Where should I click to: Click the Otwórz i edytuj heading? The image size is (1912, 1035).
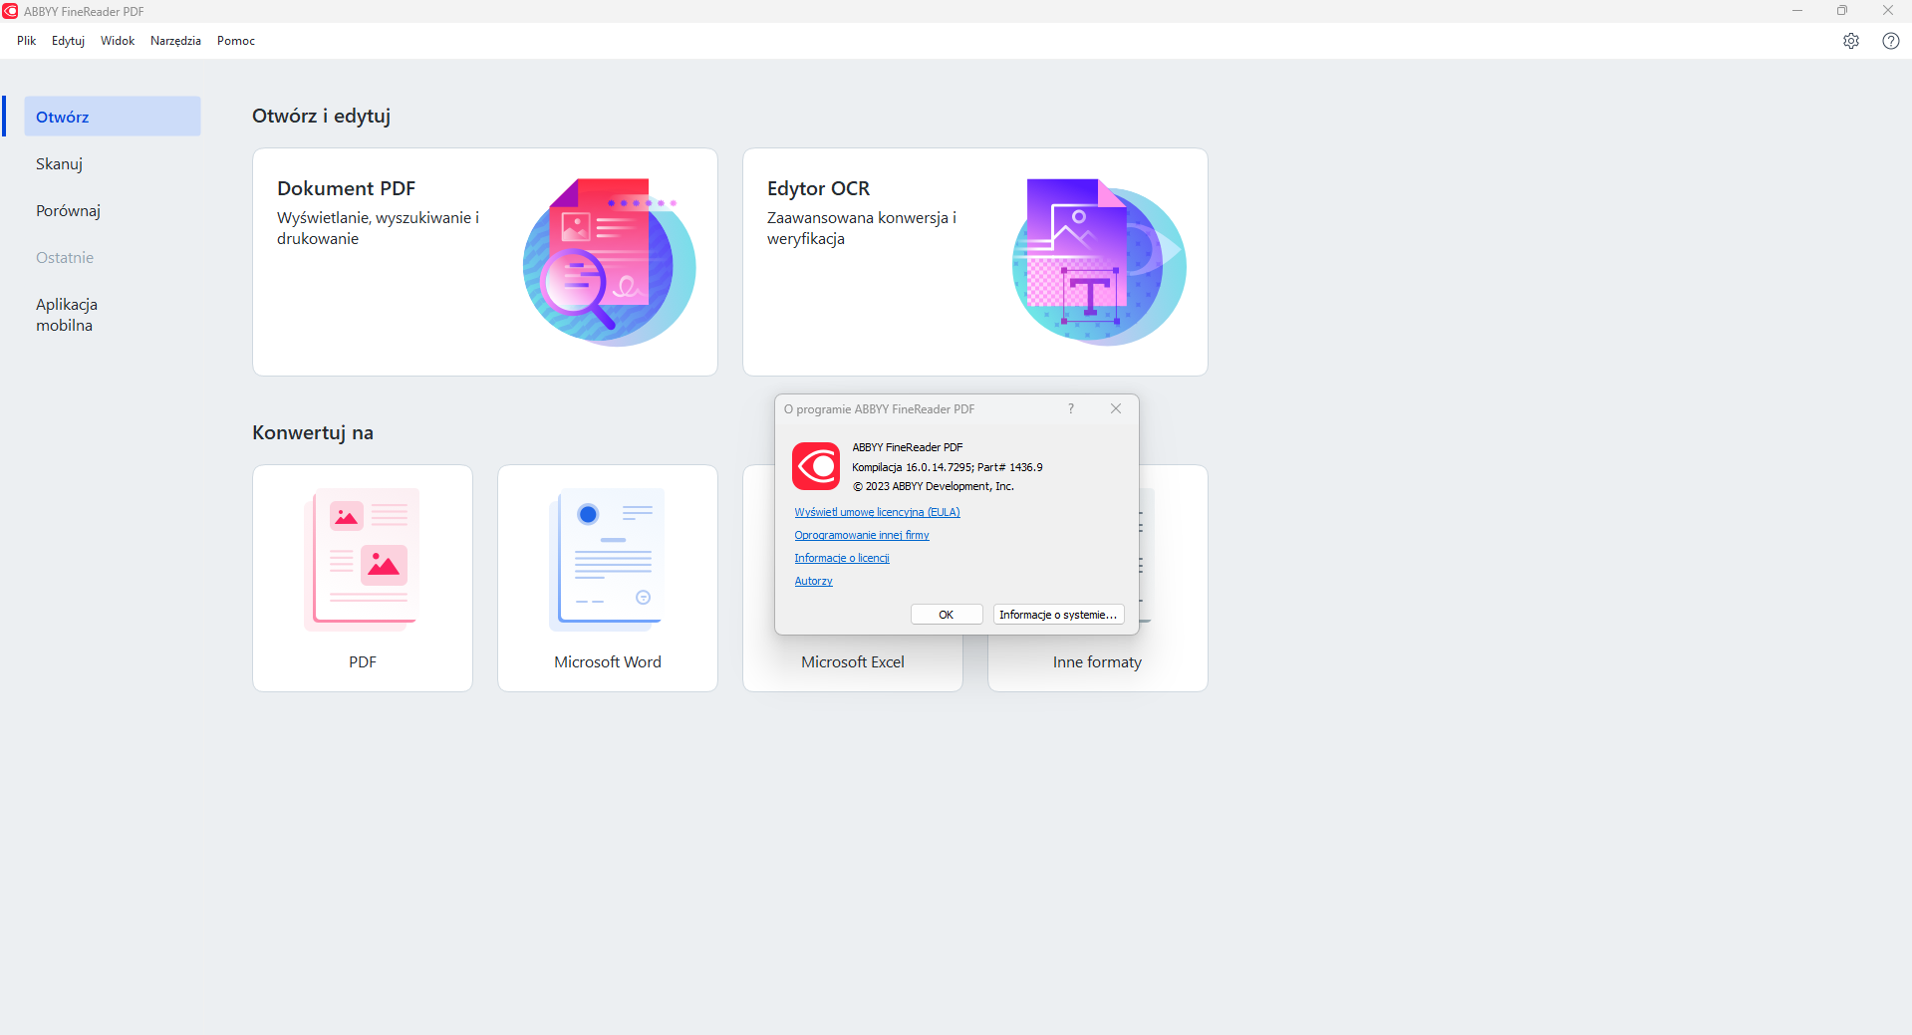click(321, 116)
